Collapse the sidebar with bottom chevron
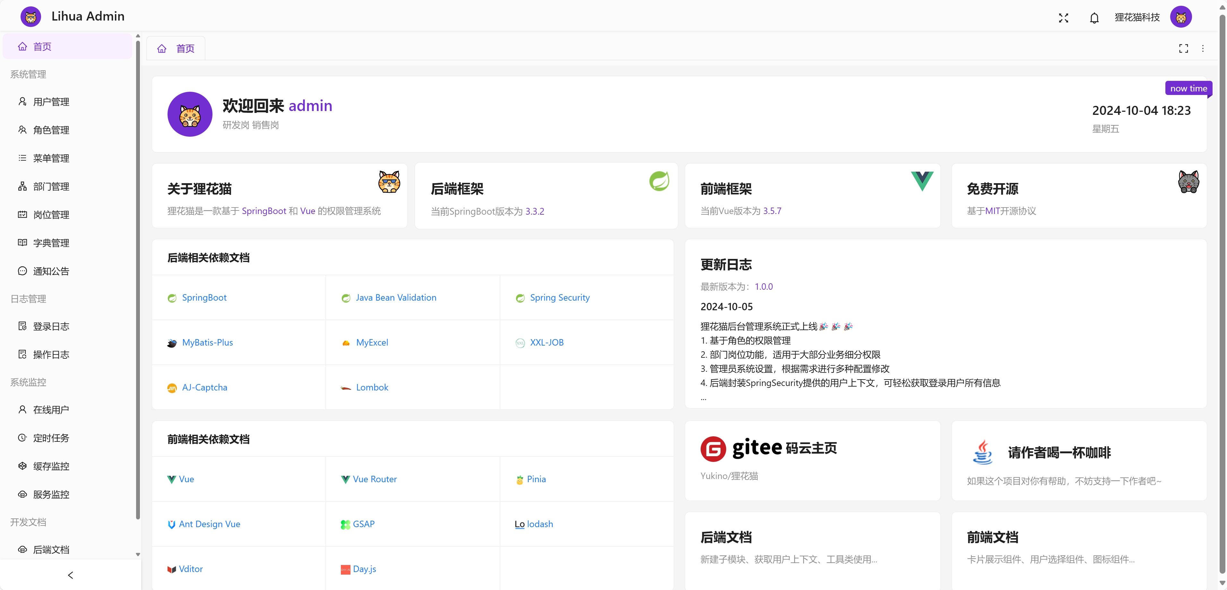The image size is (1227, 590). click(x=71, y=575)
